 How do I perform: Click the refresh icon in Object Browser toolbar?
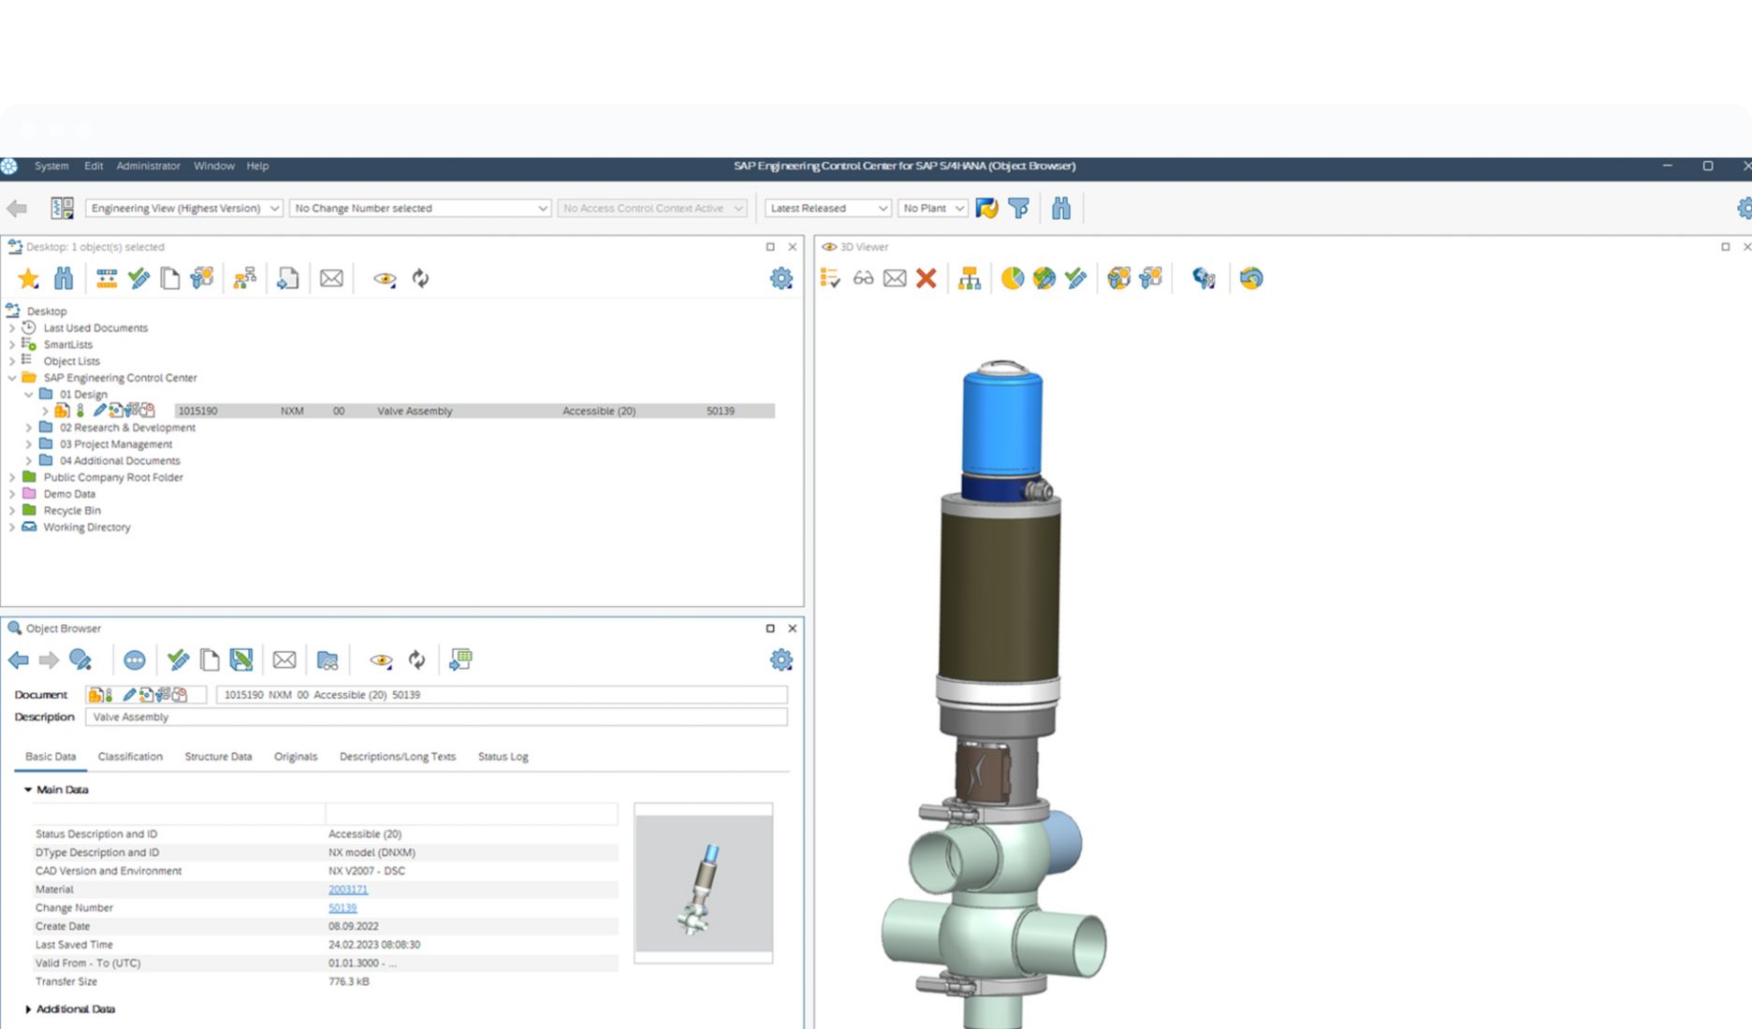417,660
